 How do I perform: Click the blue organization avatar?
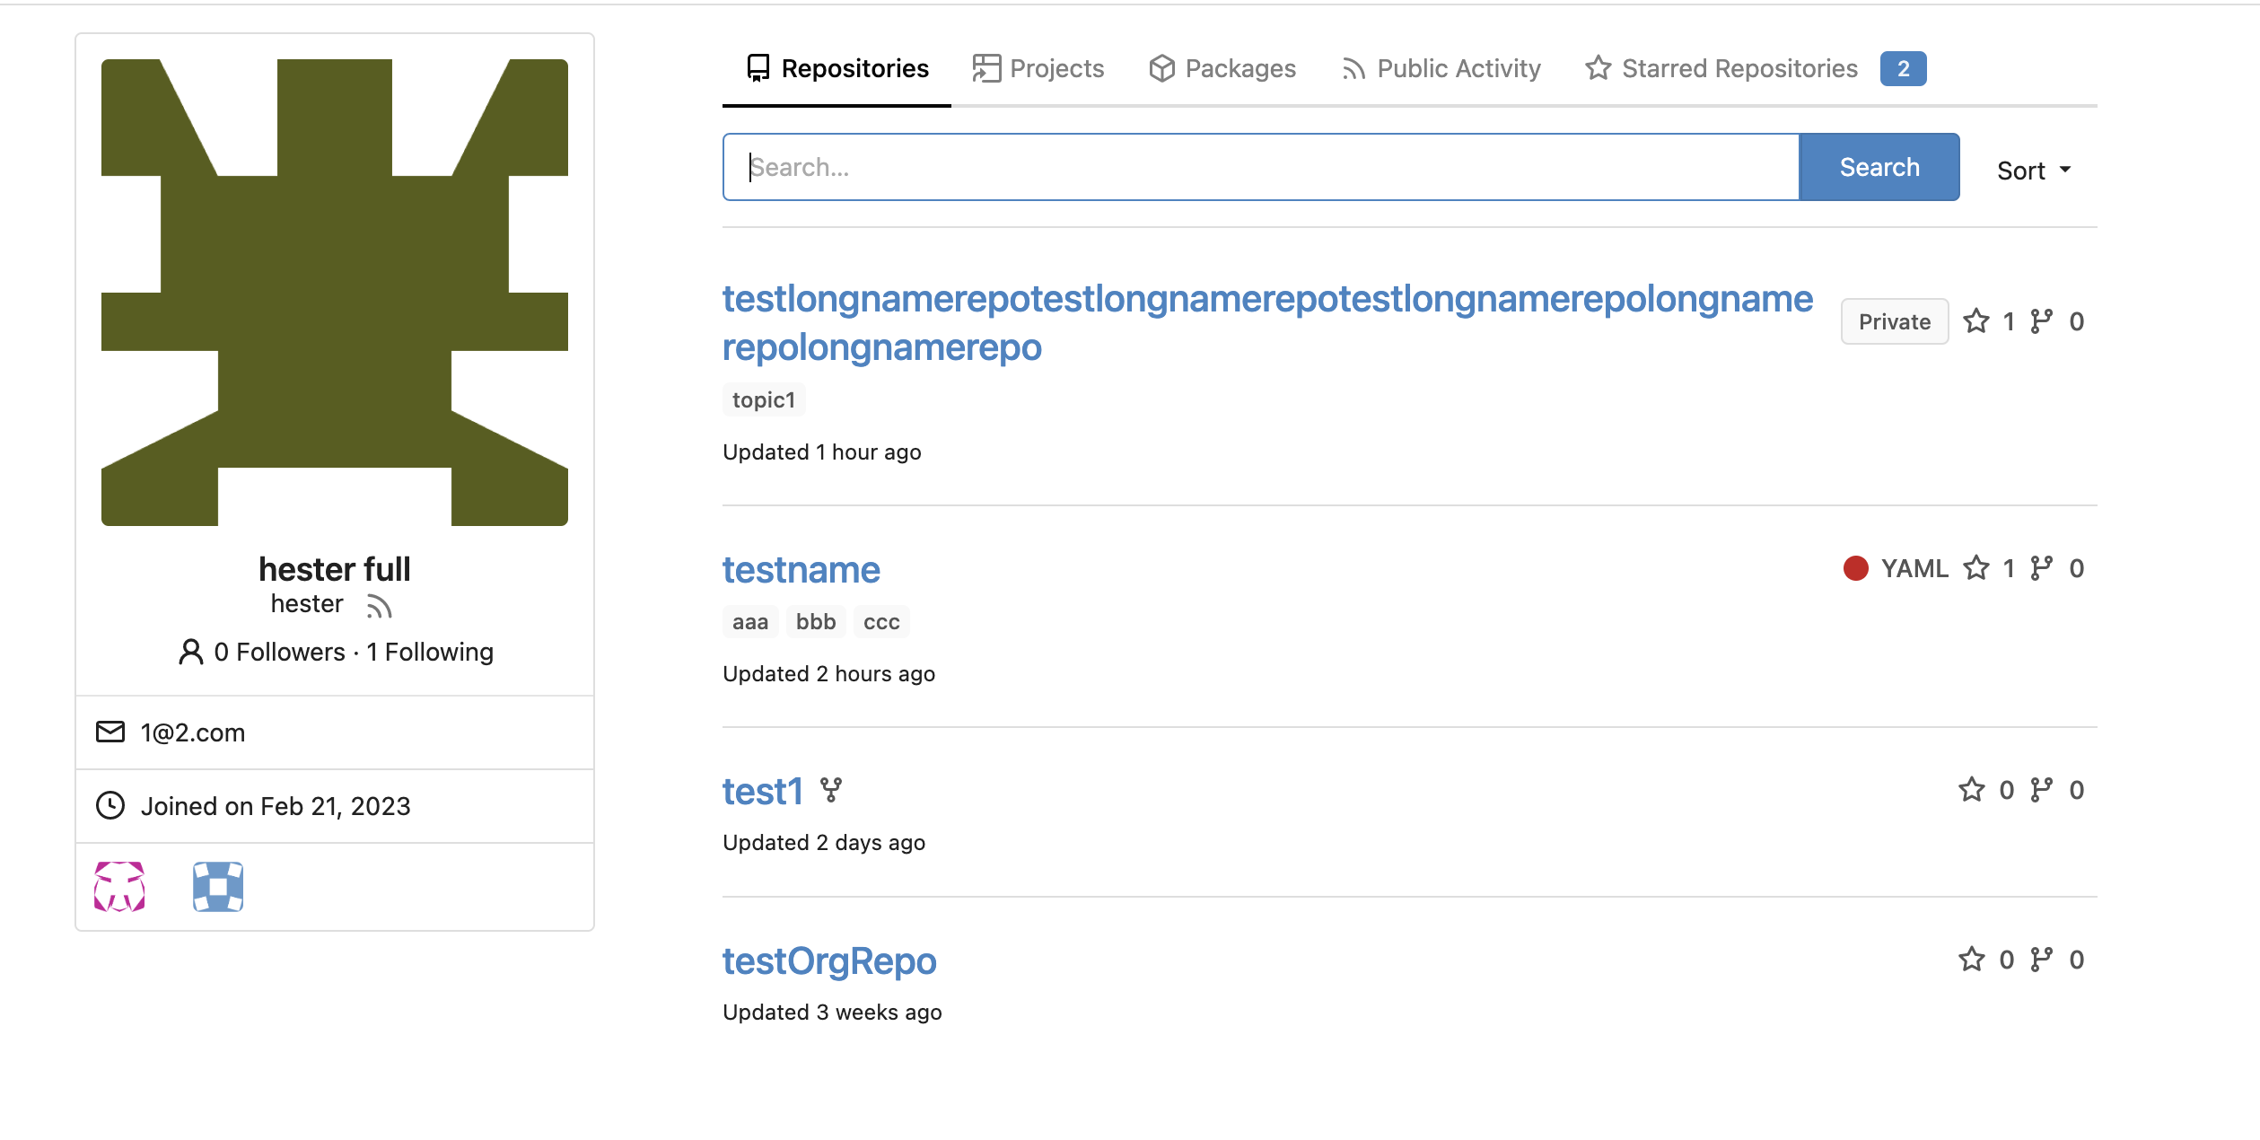point(218,887)
